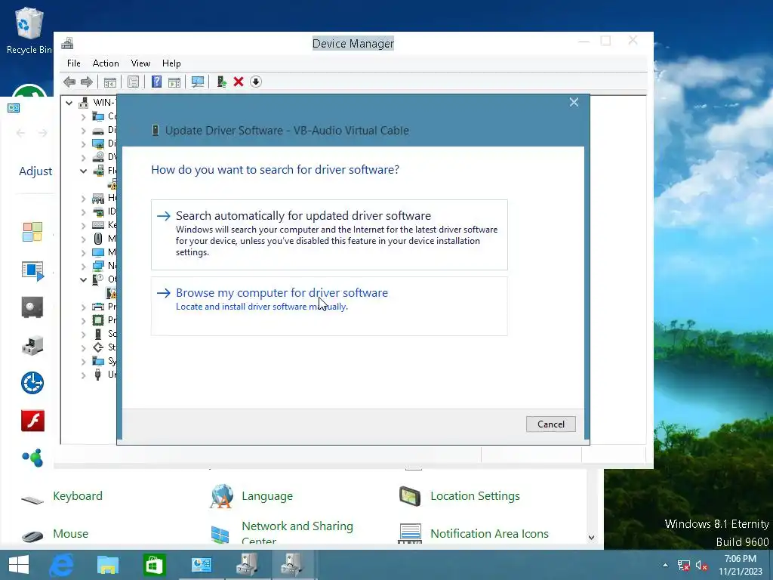
Task: Open the Action menu in Device Manager
Action: click(x=106, y=63)
